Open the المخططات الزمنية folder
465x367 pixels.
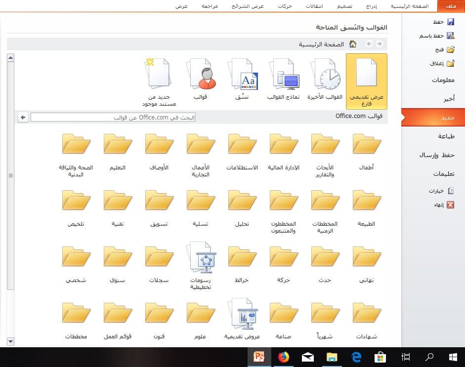(325, 212)
